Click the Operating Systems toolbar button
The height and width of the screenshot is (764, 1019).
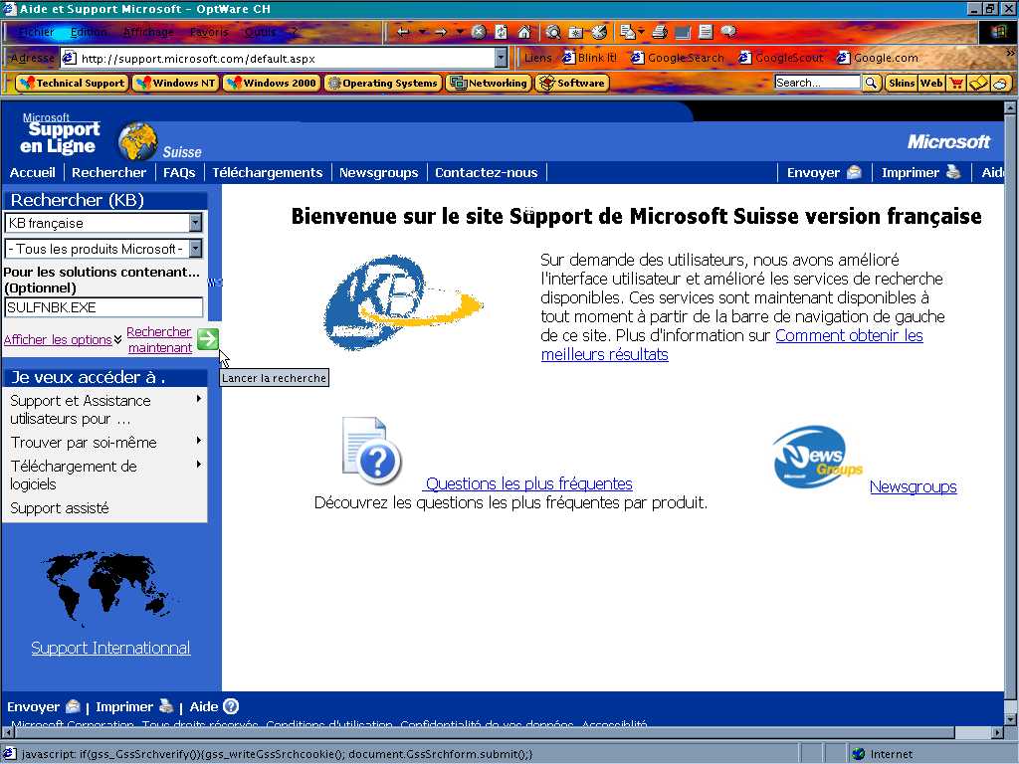tap(383, 84)
